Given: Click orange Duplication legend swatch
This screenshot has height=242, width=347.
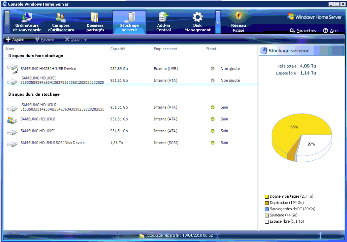Looking at the screenshot, I should tap(267, 203).
